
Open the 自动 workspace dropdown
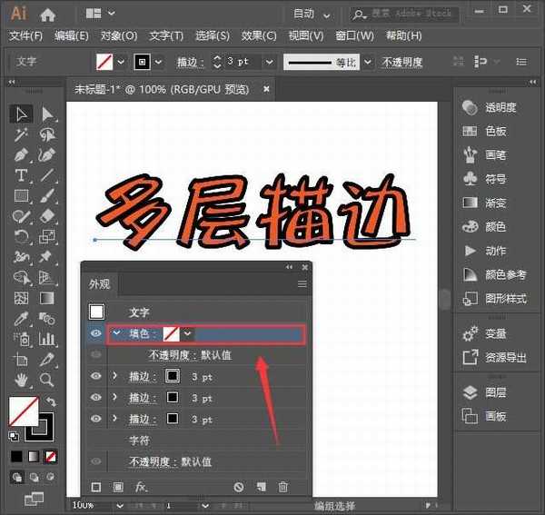click(312, 15)
